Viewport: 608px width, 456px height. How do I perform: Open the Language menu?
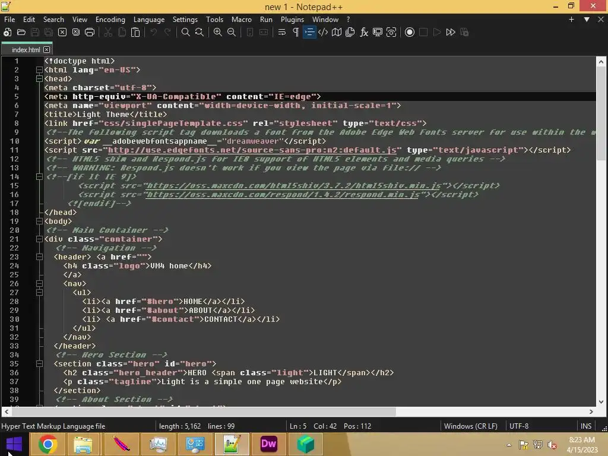pyautogui.click(x=149, y=20)
